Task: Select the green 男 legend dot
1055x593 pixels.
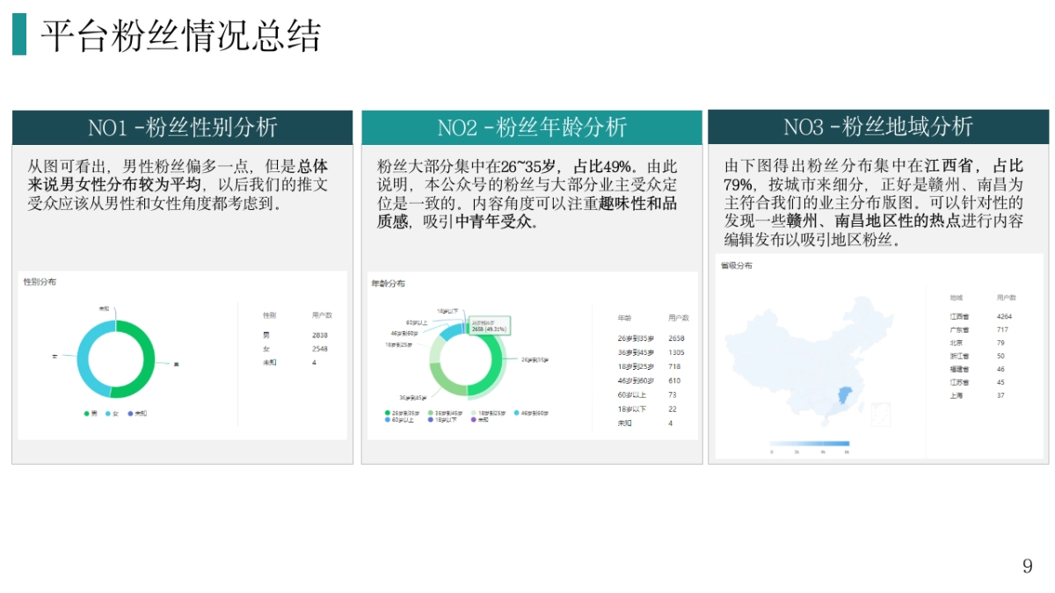Action: (86, 414)
